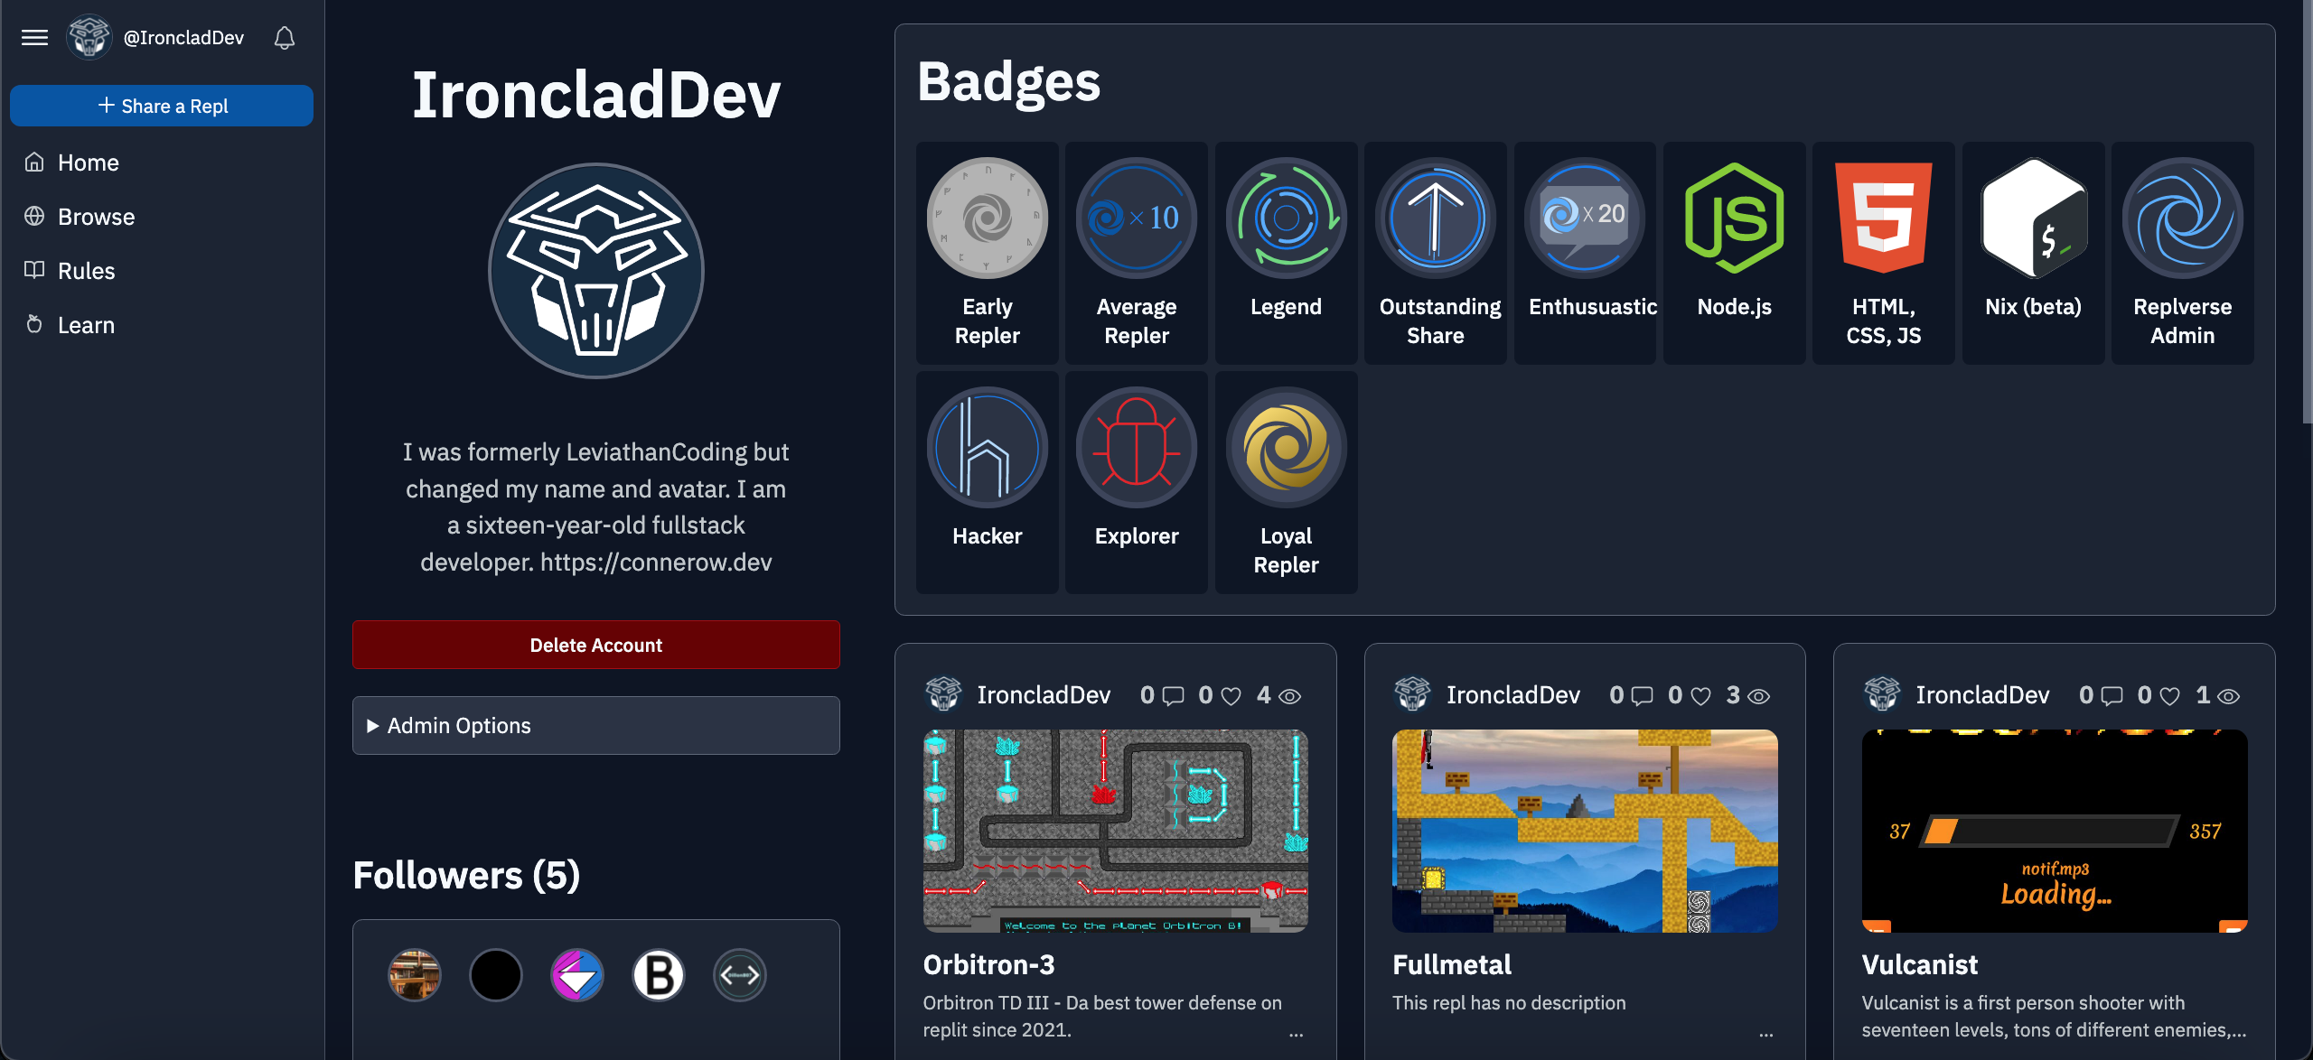Screen dimensions: 2313x1060
Task: Like the Orbitron-3 repl with heart icon
Action: point(1231,696)
